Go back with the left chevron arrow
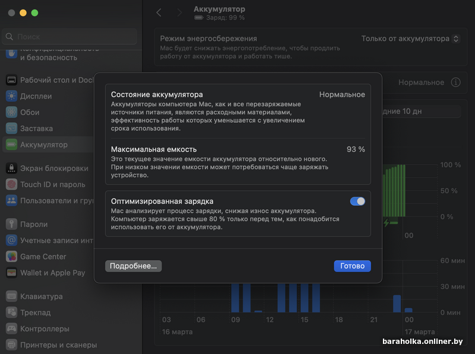Image resolution: width=475 pixels, height=354 pixels. (x=159, y=12)
